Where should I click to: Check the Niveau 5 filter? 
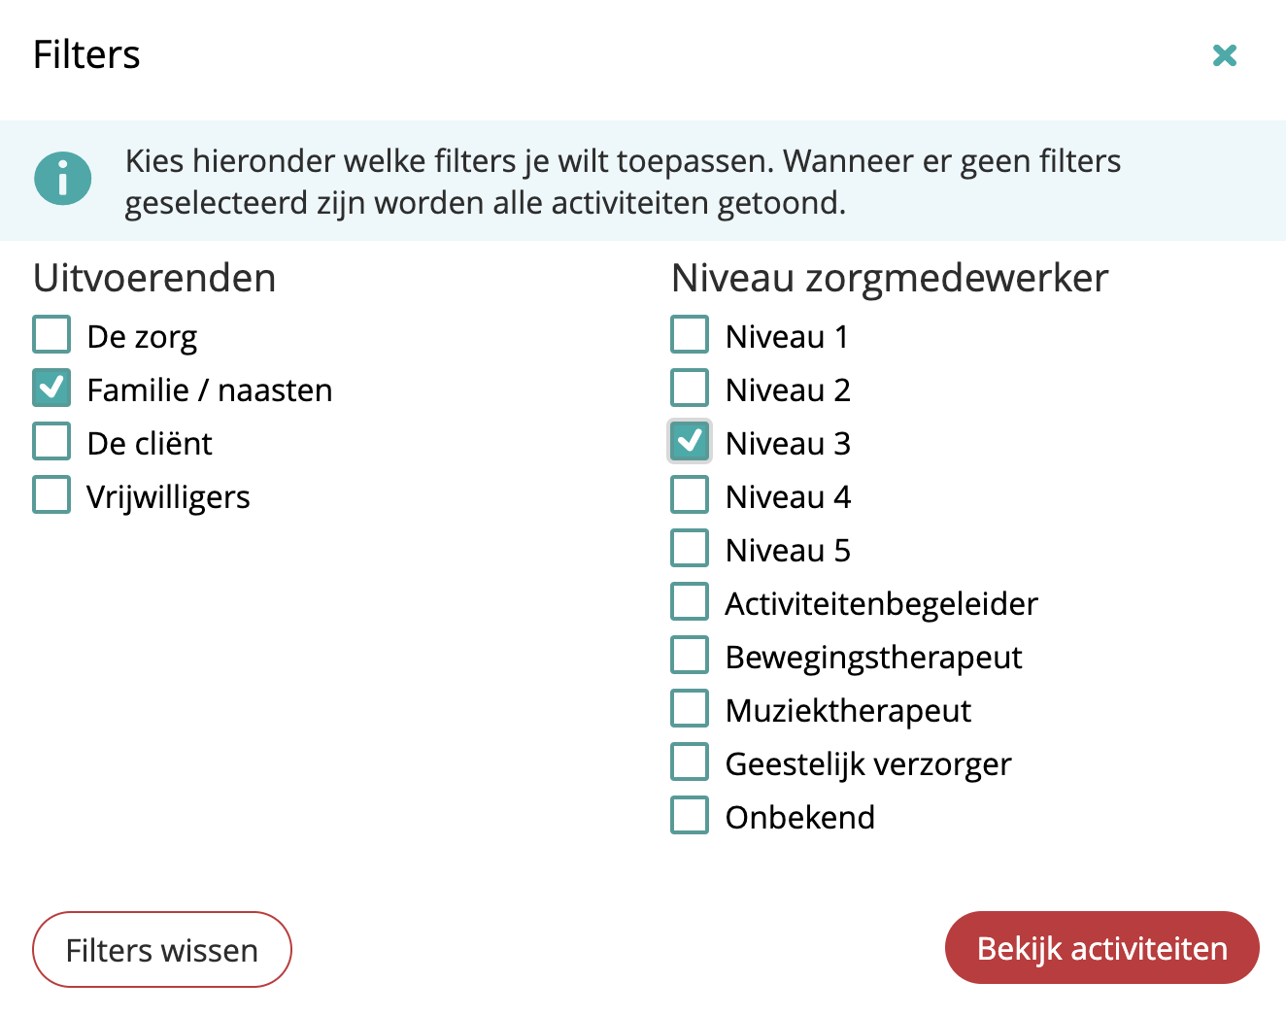[690, 548]
